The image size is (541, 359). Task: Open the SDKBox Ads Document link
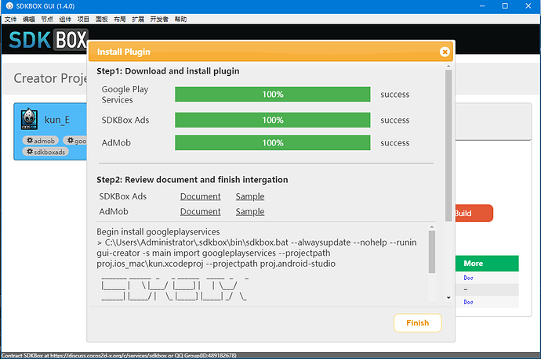tap(200, 196)
